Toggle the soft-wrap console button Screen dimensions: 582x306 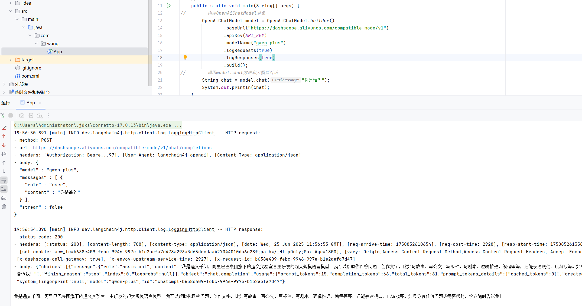[4, 180]
